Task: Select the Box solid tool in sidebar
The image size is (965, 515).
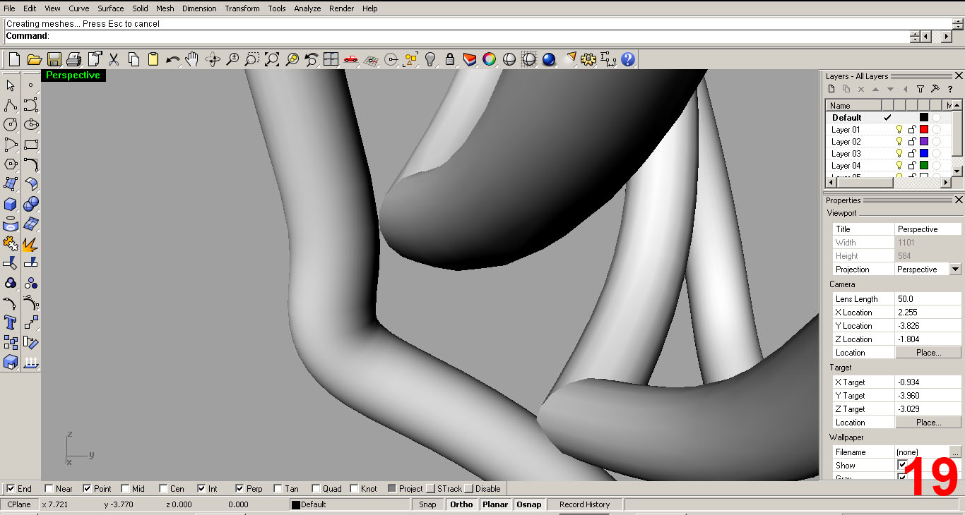Action: pyautogui.click(x=11, y=204)
